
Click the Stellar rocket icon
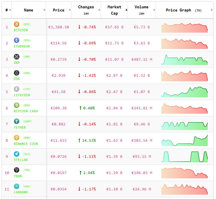pyautogui.click(x=17, y=154)
